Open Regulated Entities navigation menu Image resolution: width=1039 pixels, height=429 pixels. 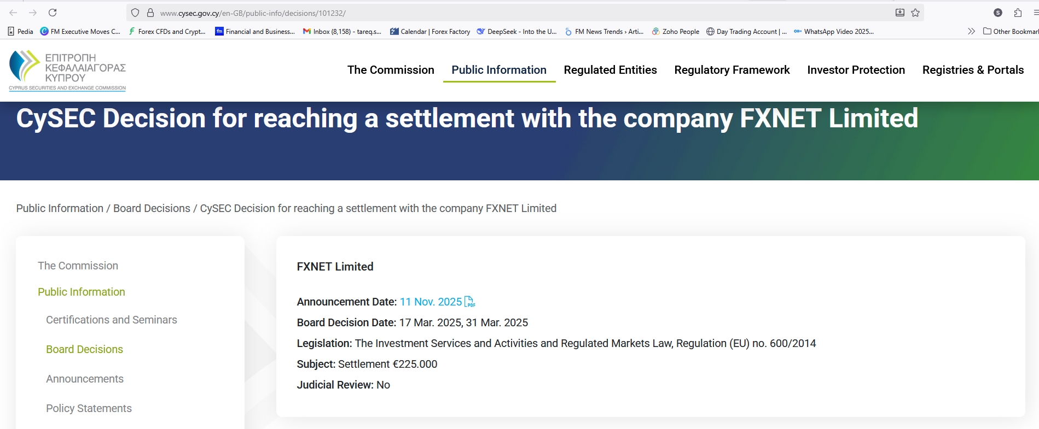click(610, 70)
